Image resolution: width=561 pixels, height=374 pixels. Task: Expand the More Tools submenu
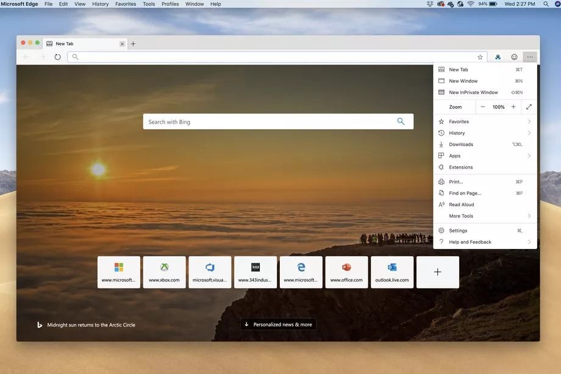pos(484,215)
